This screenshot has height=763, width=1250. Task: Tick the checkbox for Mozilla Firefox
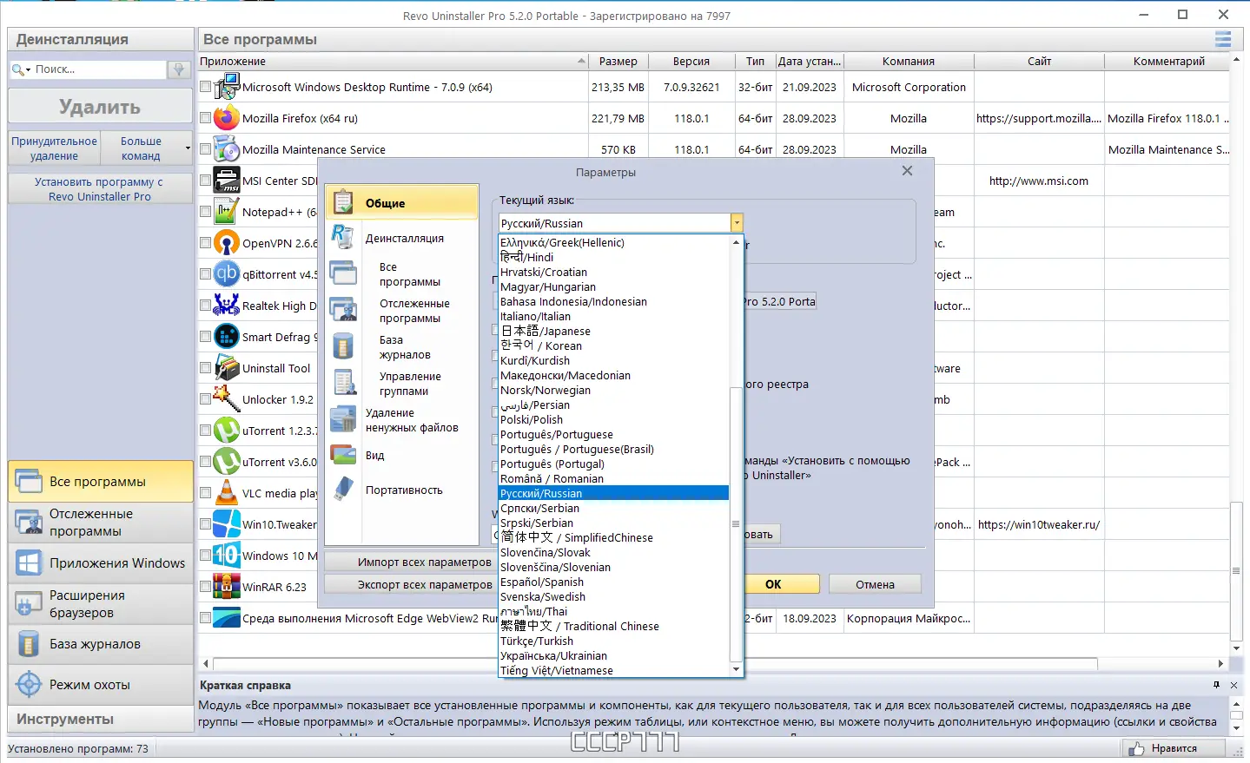pos(206,118)
